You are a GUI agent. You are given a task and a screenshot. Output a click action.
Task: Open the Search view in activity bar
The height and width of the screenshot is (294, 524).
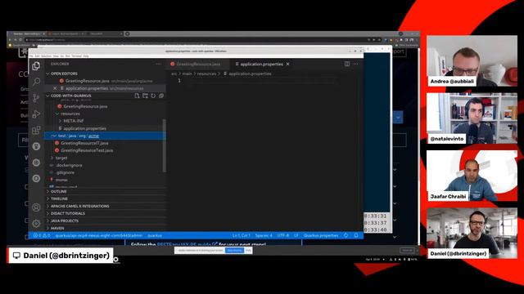pyautogui.click(x=36, y=82)
